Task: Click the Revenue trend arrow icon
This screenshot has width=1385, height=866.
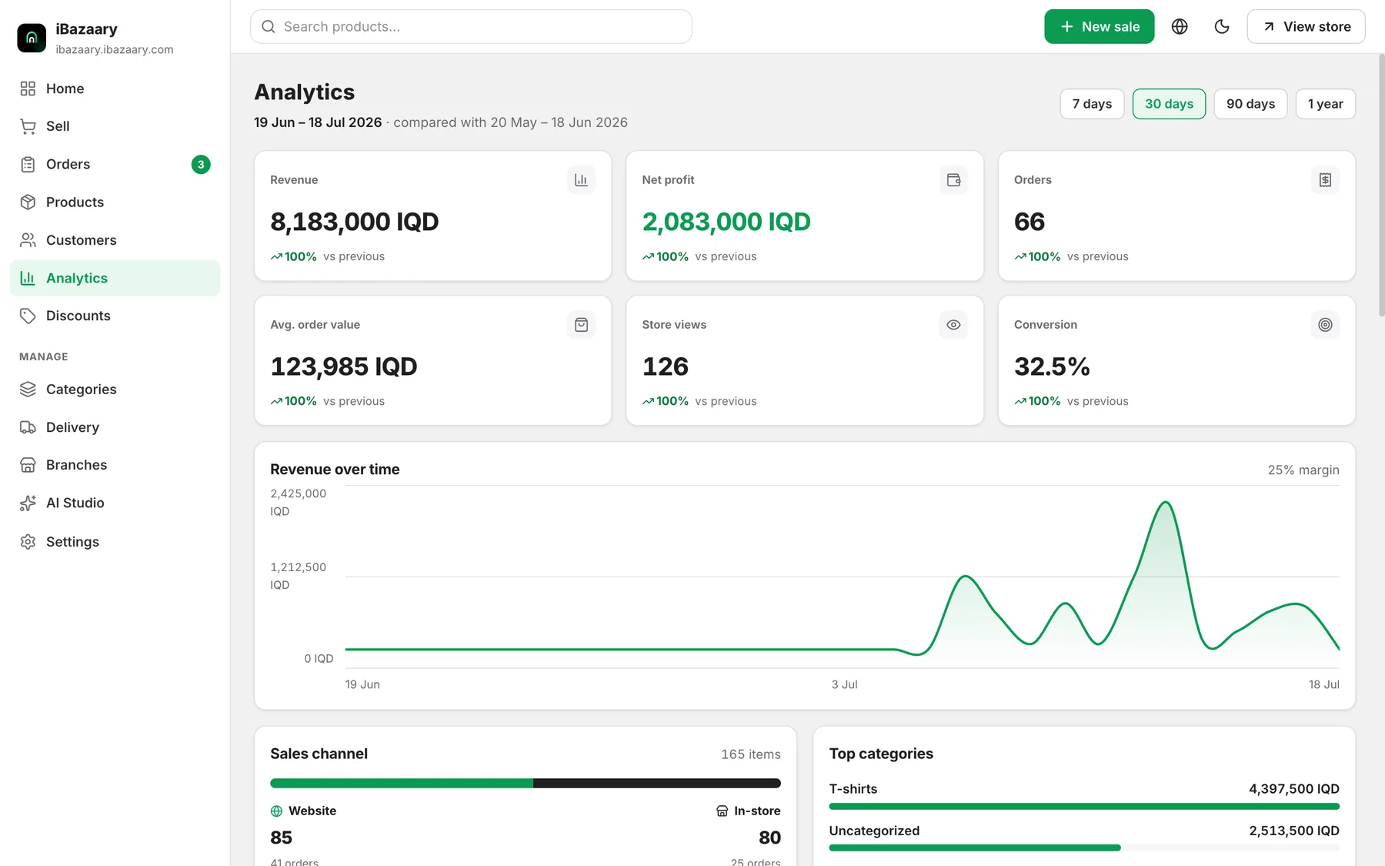Action: click(x=276, y=257)
